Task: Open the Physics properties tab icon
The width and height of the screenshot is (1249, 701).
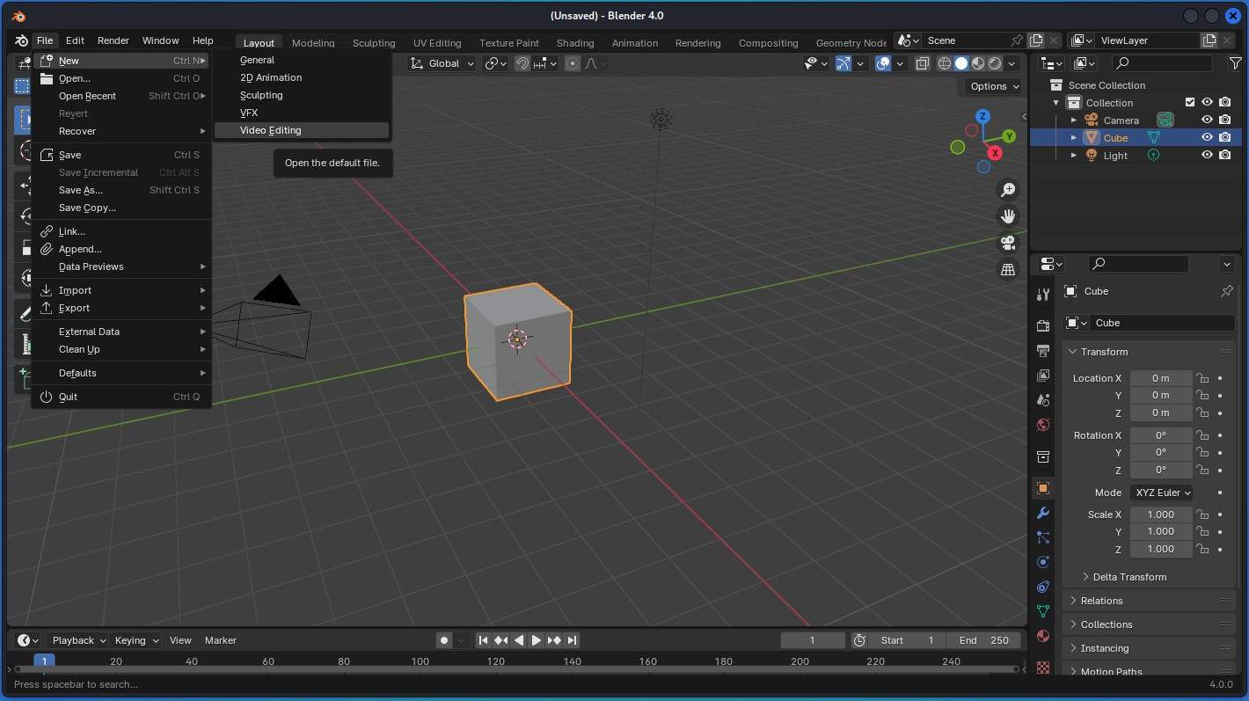Action: coord(1043,562)
